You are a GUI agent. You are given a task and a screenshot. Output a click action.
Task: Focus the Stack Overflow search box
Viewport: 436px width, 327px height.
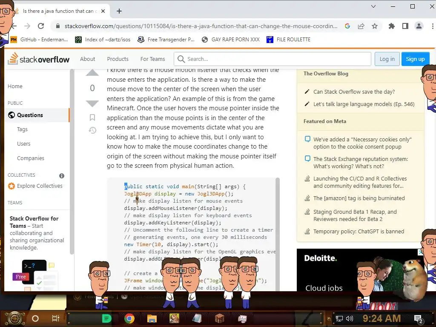272,59
